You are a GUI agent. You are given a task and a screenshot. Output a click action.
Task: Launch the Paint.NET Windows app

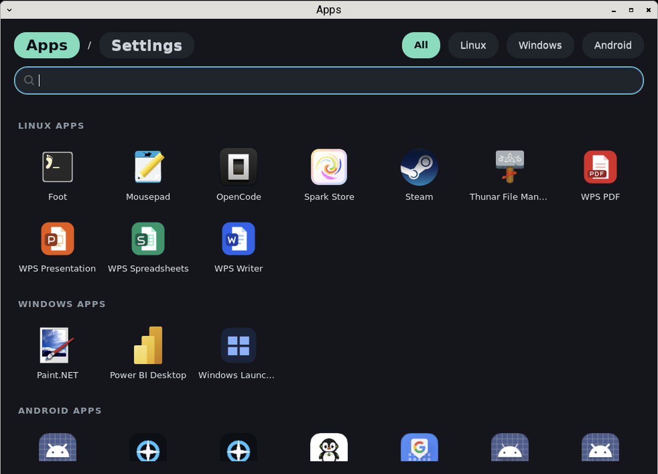click(57, 345)
